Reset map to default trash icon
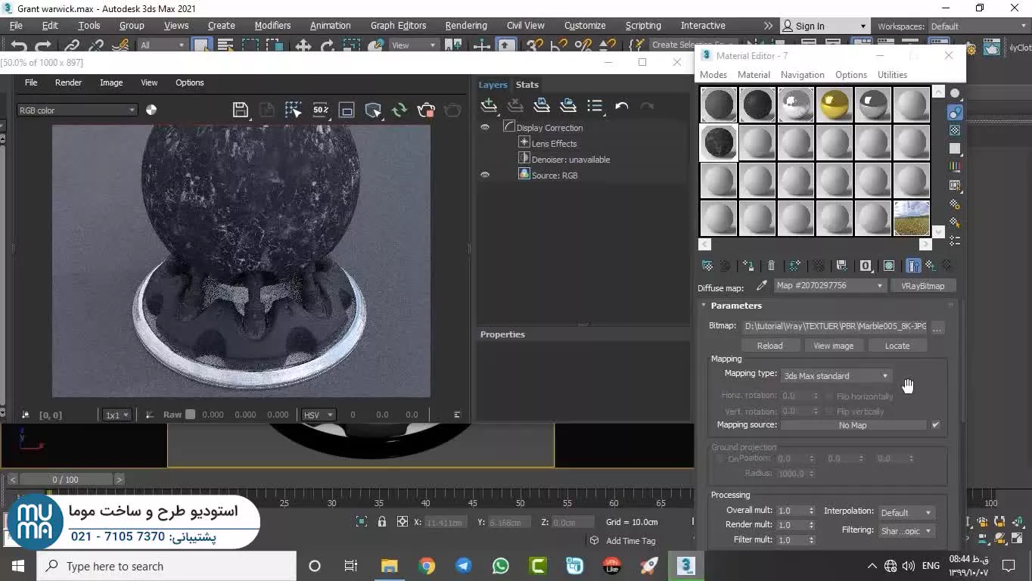 [771, 266]
